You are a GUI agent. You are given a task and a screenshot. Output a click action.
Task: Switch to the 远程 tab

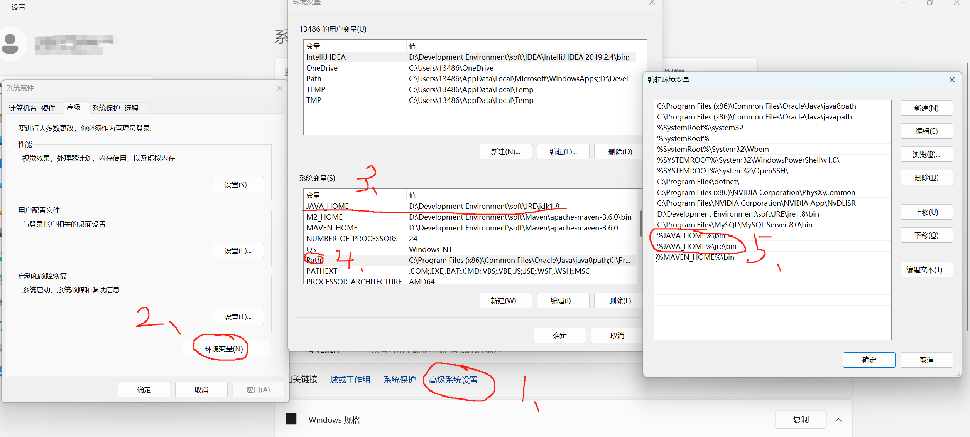(x=132, y=108)
